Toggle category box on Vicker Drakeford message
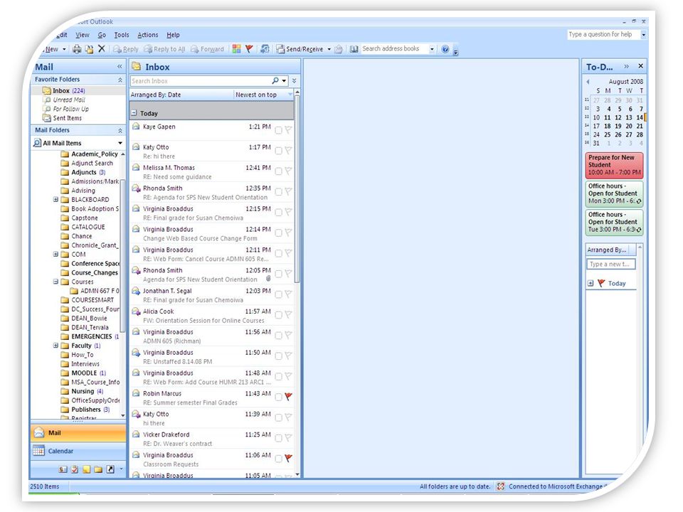The height and width of the screenshot is (512, 683). pyautogui.click(x=278, y=438)
